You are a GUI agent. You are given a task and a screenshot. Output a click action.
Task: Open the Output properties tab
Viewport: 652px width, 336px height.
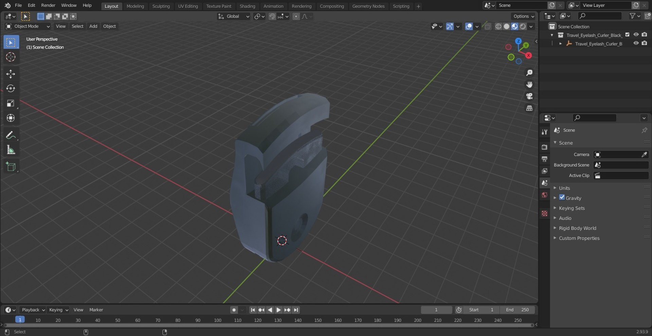pyautogui.click(x=545, y=159)
